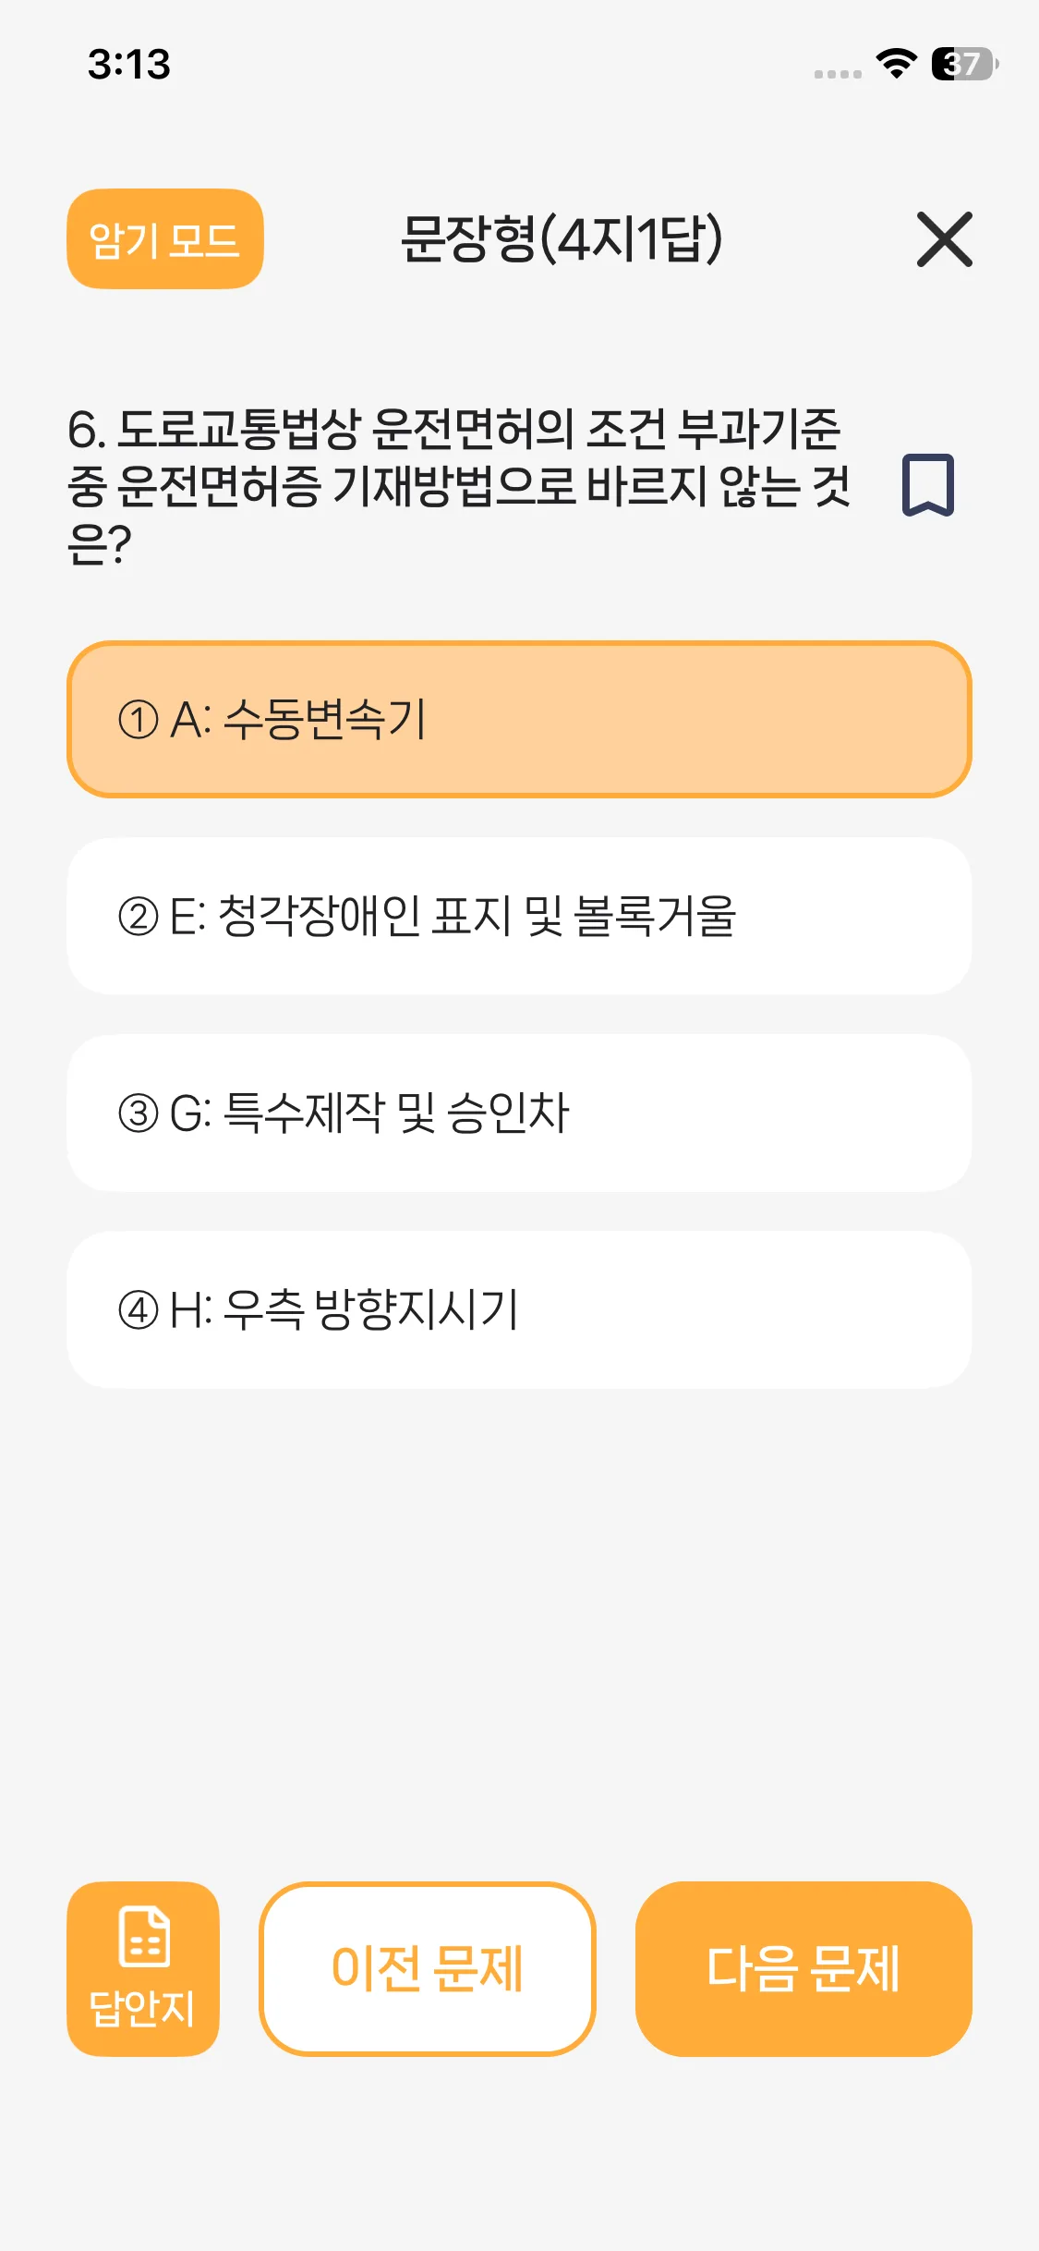Choose answer H: 우측 방향지시기
1039x2251 pixels.
pos(519,1310)
